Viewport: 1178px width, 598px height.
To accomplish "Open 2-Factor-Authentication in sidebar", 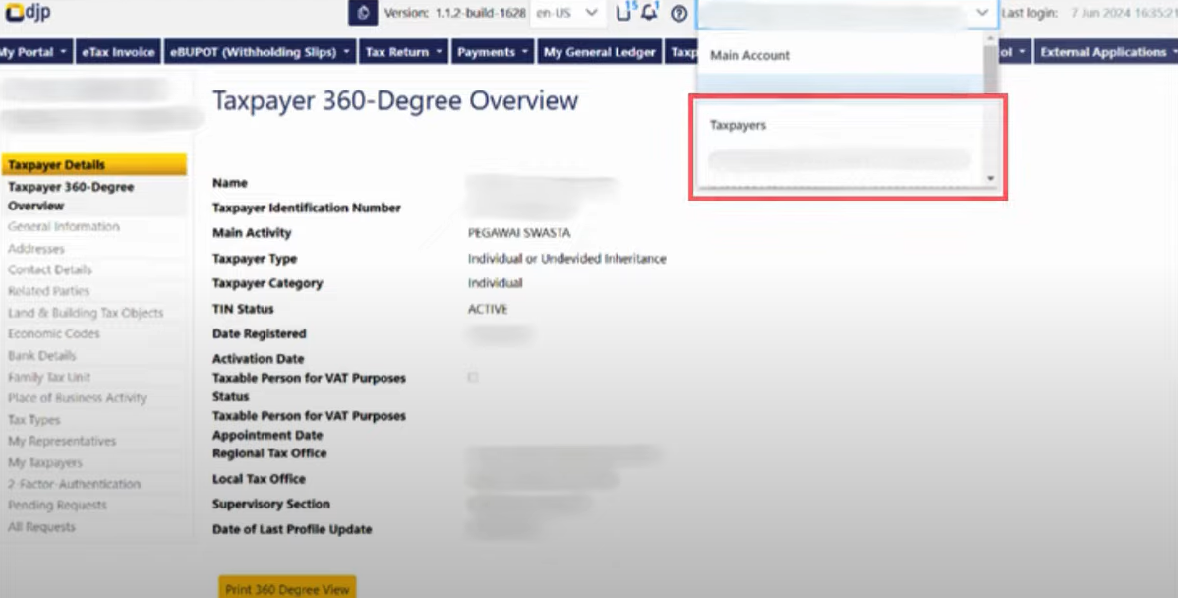I will tap(75, 484).
